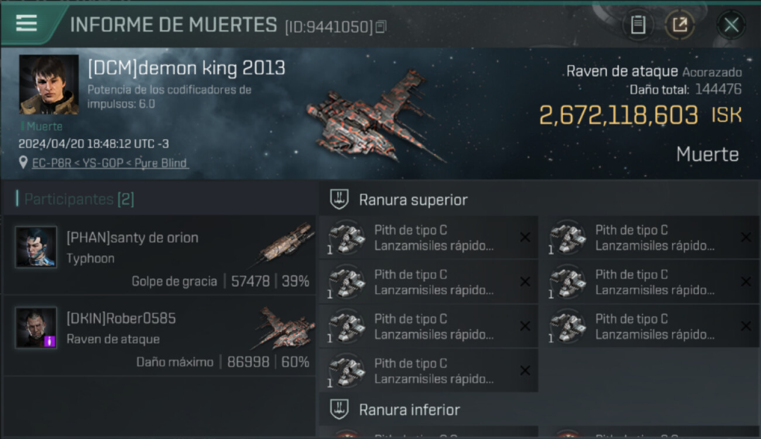Click first Pith de tipo C launcher

pos(429,238)
